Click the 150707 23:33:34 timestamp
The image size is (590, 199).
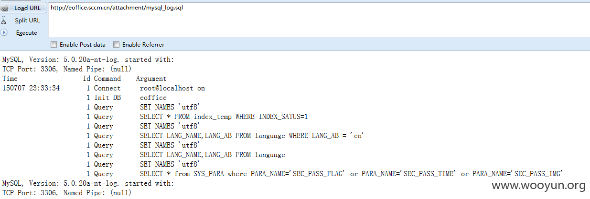coord(31,88)
